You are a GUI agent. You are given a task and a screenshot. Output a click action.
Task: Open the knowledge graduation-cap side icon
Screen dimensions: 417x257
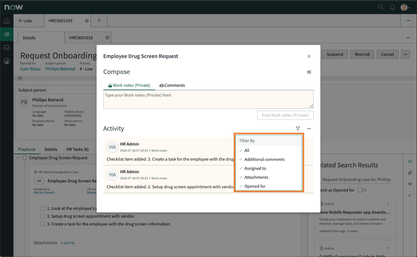tap(410, 162)
